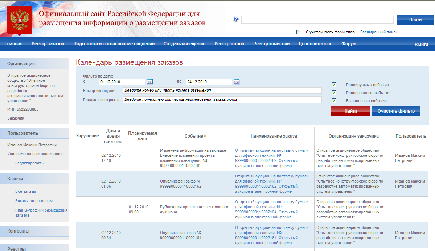This screenshot has width=435, height=251.
Task: Open order link in 02.12.2010 17:19 row
Action: click(272, 158)
